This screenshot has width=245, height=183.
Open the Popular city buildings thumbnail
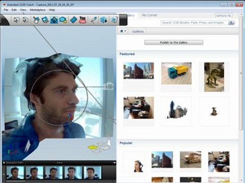[x=162, y=160]
